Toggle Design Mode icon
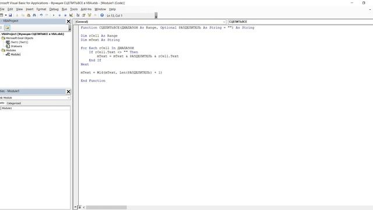This screenshot has width=373, height=210. pyautogui.click(x=71, y=15)
